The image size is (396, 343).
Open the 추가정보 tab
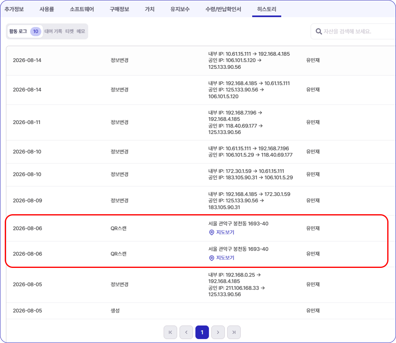[x=14, y=10]
